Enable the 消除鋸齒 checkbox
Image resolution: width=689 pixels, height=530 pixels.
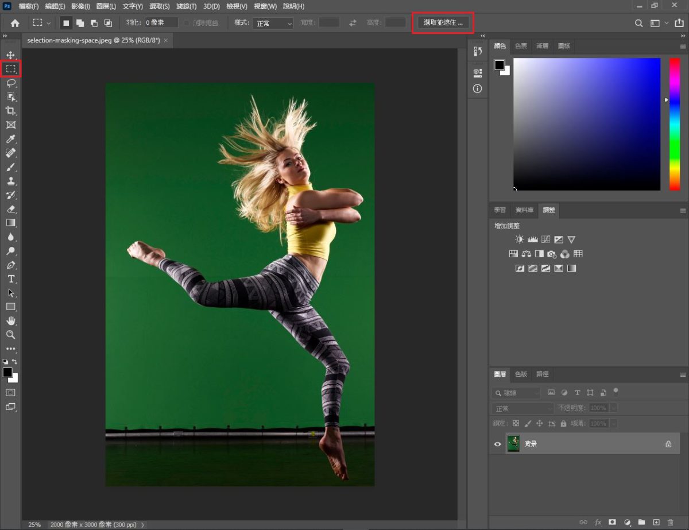pos(187,23)
